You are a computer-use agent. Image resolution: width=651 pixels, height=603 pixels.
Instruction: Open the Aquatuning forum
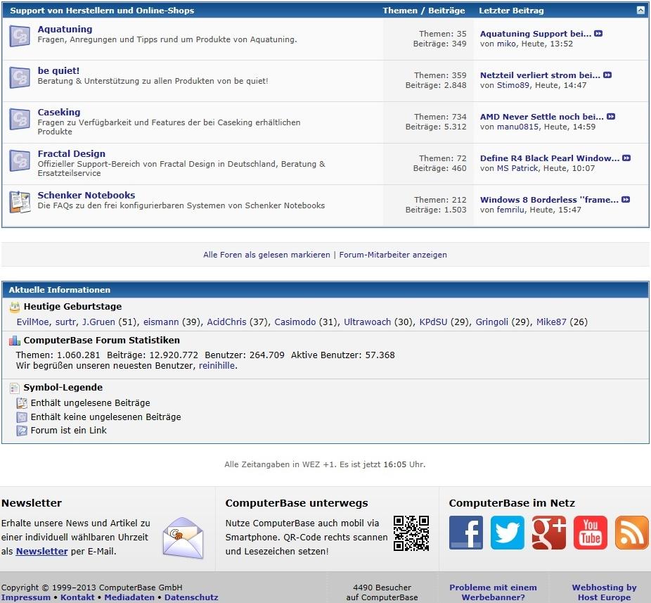pyautogui.click(x=65, y=29)
